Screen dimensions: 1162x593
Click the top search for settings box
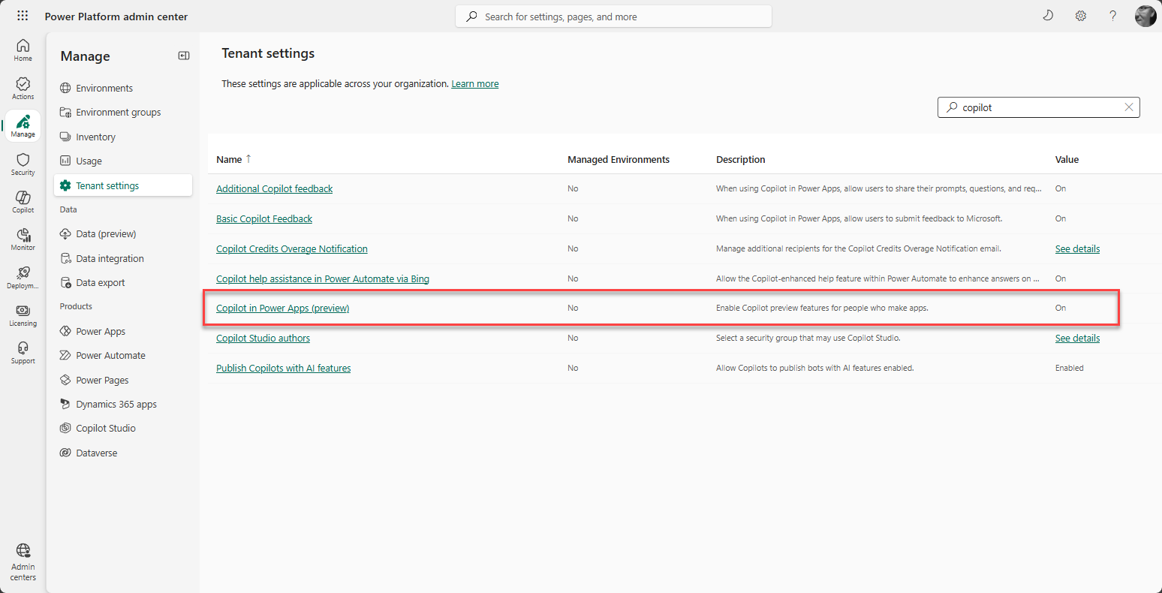pyautogui.click(x=613, y=17)
